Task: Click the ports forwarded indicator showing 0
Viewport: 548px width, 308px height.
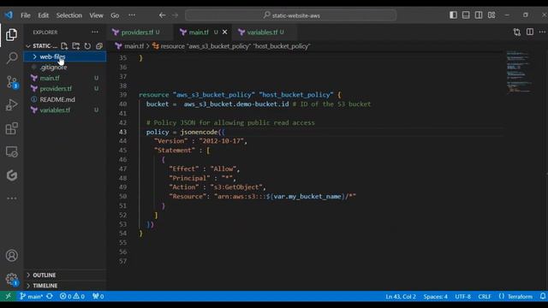Action: pos(98,296)
